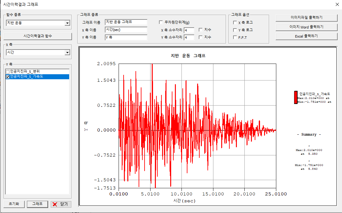Click the Y 축 이름 input field
Image resolution: width=342 pixels, height=213 pixels.
(x=126, y=37)
